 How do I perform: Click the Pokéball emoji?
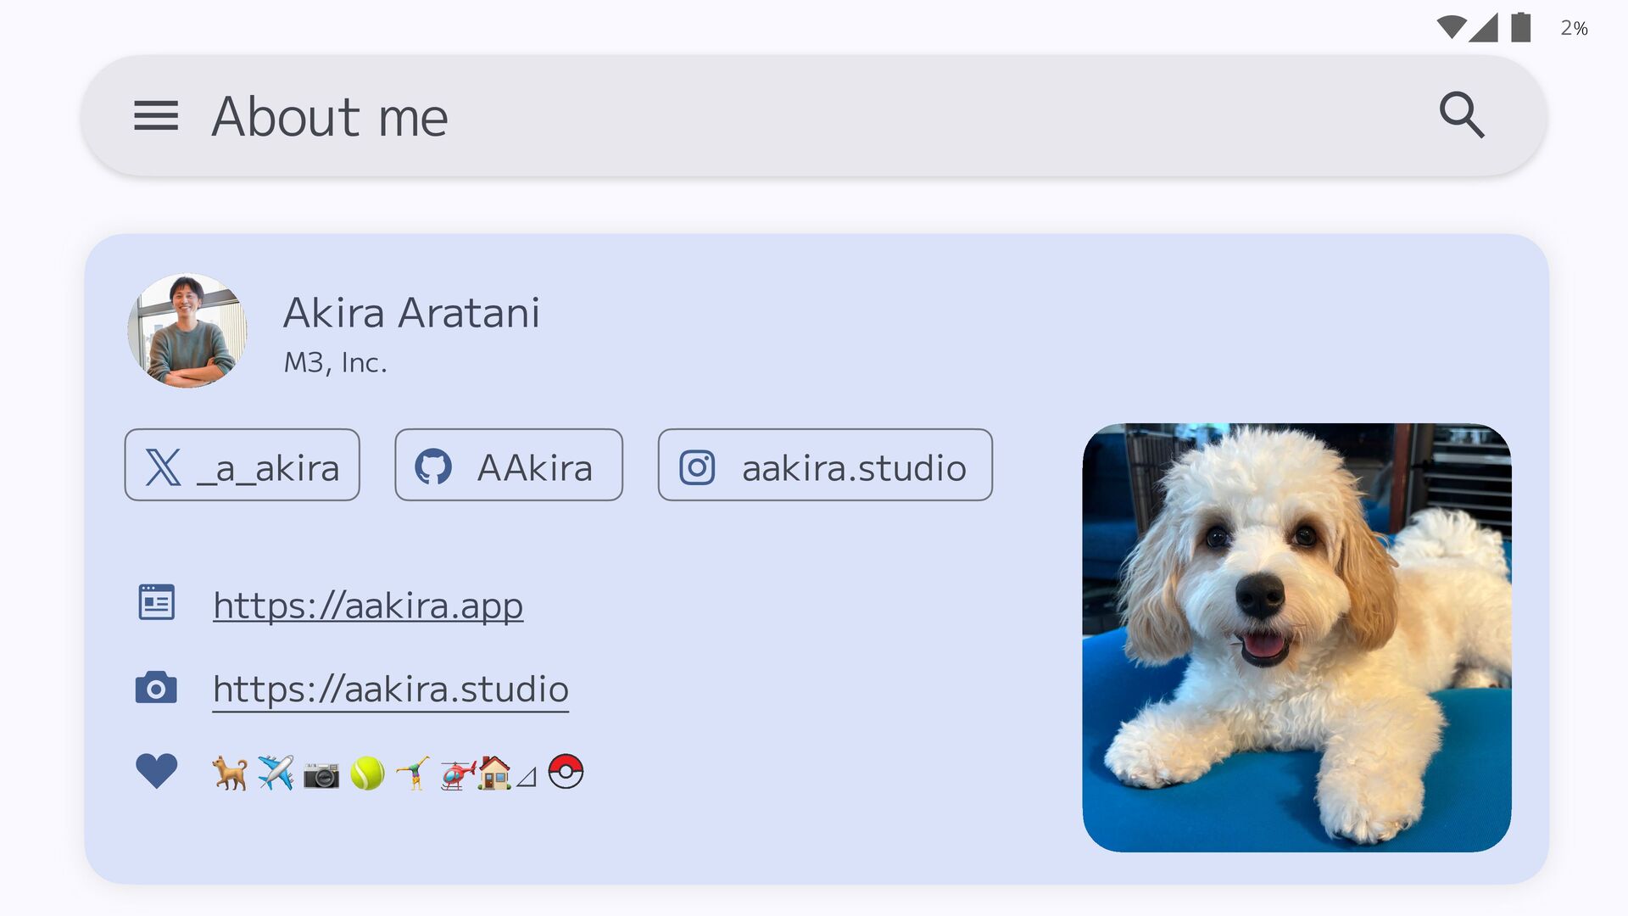[566, 772]
